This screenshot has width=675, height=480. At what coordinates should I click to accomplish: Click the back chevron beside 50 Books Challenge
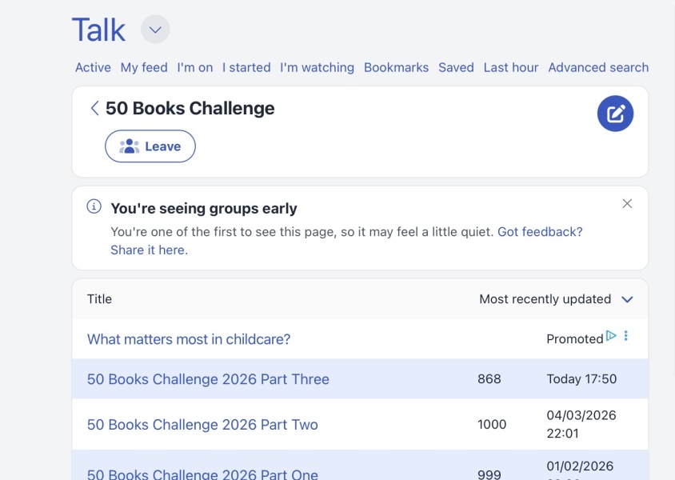94,107
